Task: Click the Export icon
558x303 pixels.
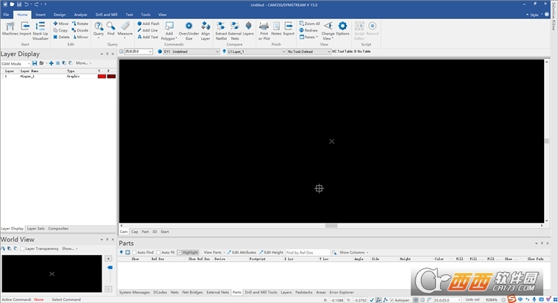Action: coord(289,29)
